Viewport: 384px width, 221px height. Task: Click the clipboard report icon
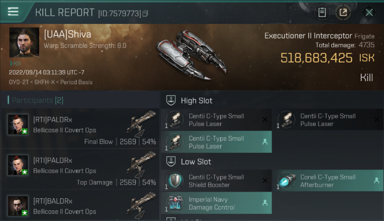(x=322, y=12)
